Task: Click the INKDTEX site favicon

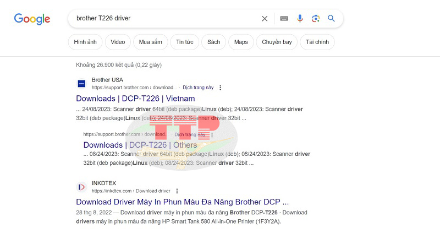Action: [81, 187]
